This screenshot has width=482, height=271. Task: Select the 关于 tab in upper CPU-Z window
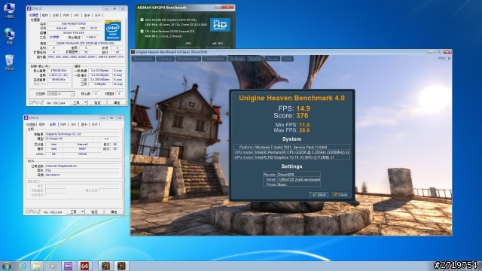pos(97,15)
